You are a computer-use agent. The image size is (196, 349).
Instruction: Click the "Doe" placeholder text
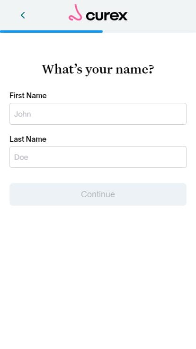pos(21,157)
